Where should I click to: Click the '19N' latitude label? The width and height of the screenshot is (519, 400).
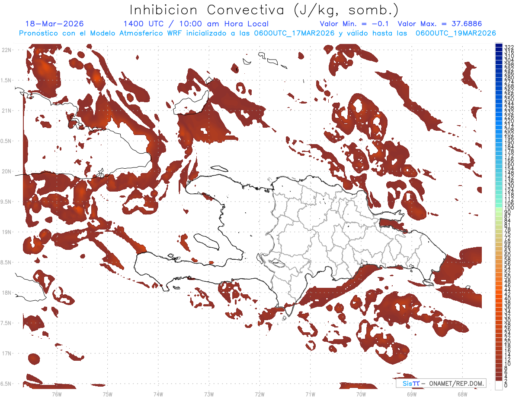click(7, 232)
